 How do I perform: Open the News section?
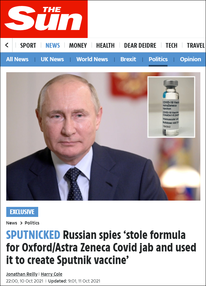pyautogui.click(x=53, y=46)
